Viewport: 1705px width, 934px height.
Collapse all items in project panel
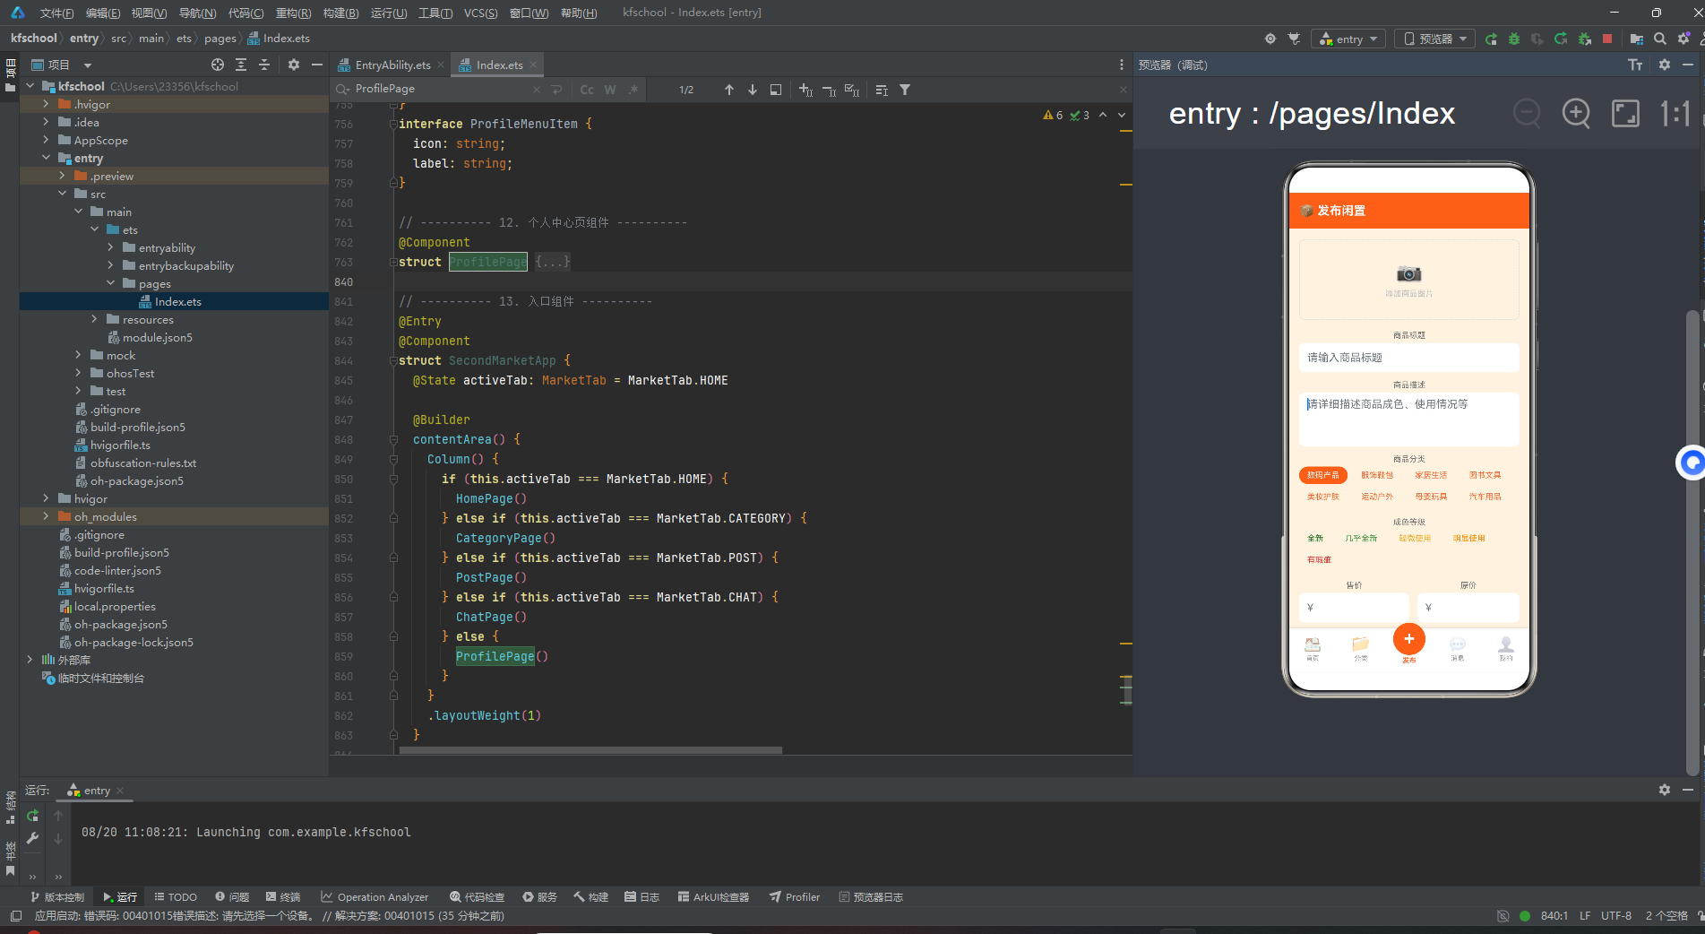tap(264, 65)
